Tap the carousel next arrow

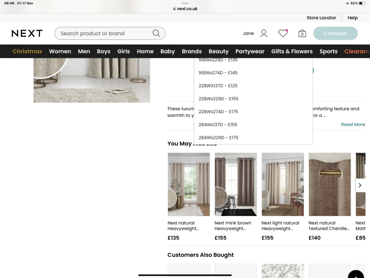pos(360,185)
